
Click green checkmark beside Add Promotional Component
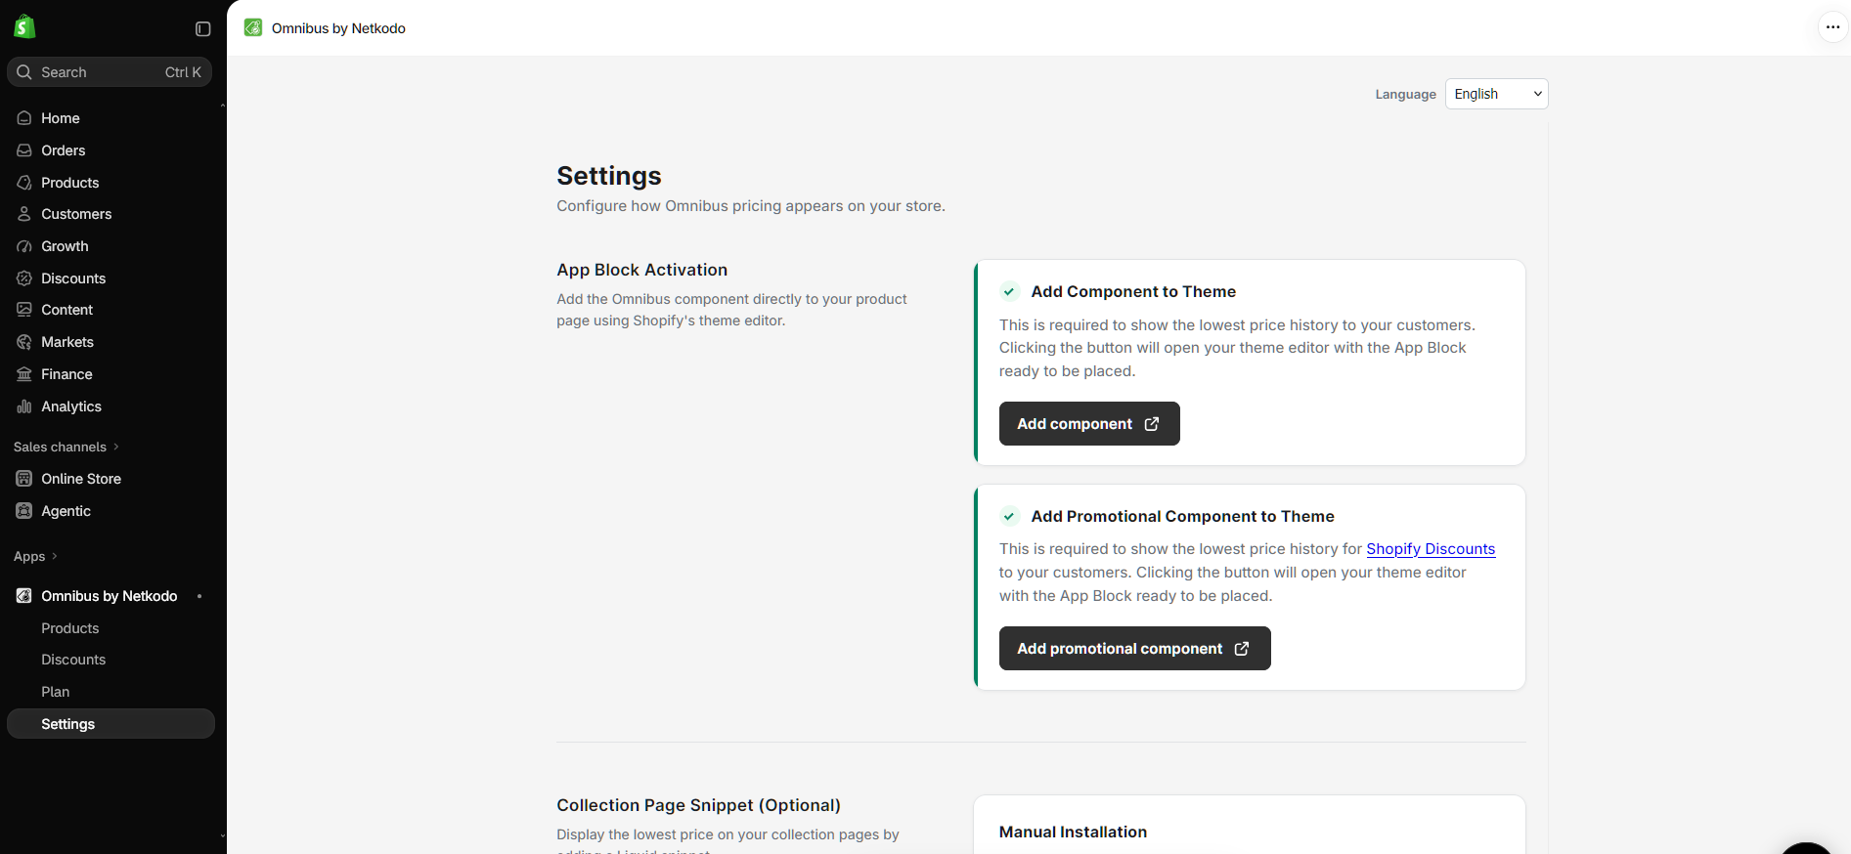pos(1009,516)
